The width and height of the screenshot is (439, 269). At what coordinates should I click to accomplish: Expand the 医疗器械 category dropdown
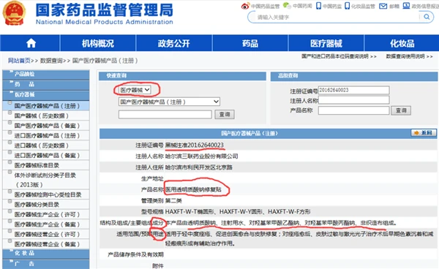(x=135, y=90)
